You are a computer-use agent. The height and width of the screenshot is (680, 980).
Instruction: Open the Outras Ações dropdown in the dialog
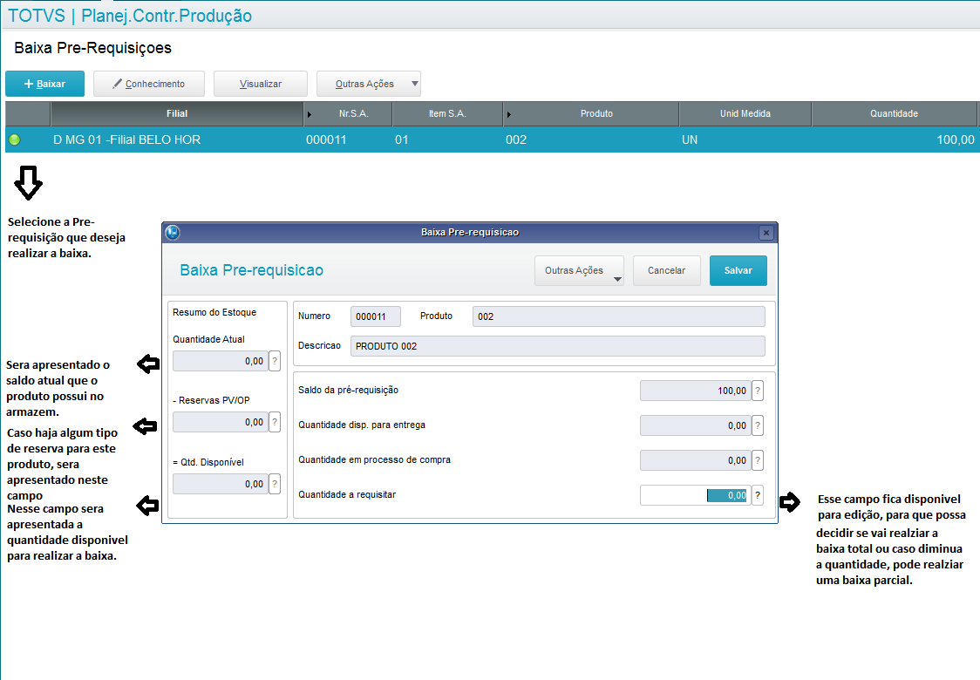pyautogui.click(x=580, y=270)
